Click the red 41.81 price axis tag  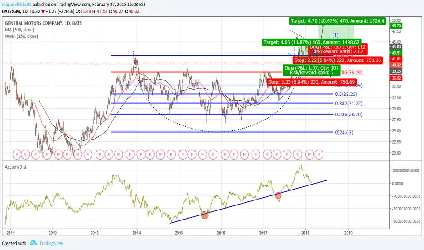click(x=396, y=59)
